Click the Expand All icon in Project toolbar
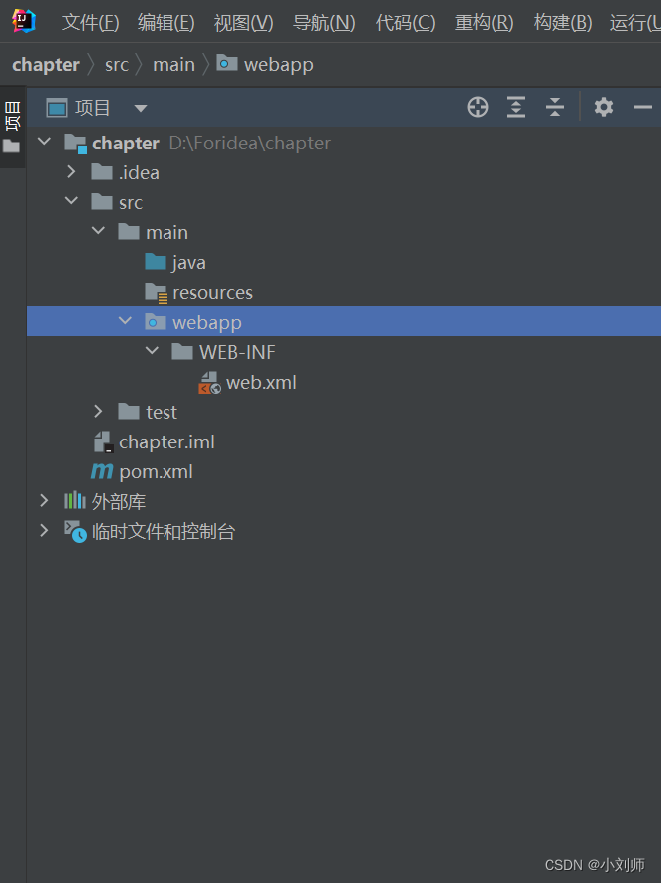This screenshot has height=883, width=661. pyautogui.click(x=515, y=107)
